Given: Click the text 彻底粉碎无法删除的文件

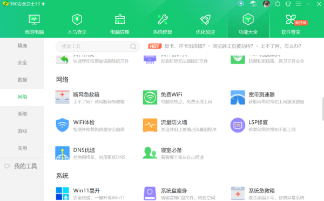Looking at the screenshot, I should 184,61.
